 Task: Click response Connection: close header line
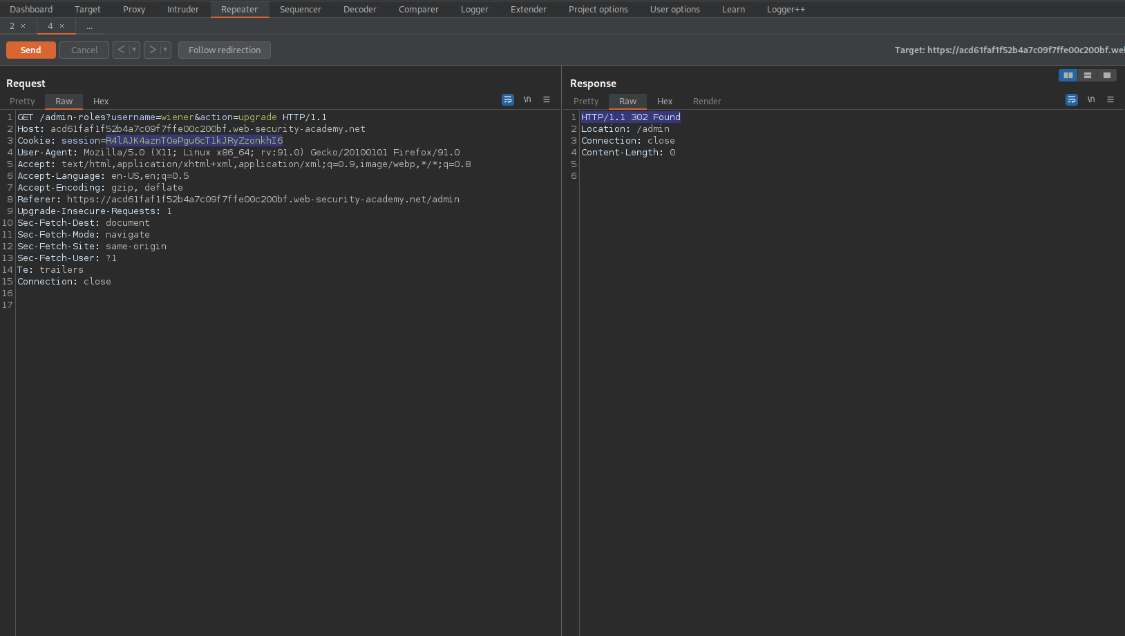628,141
